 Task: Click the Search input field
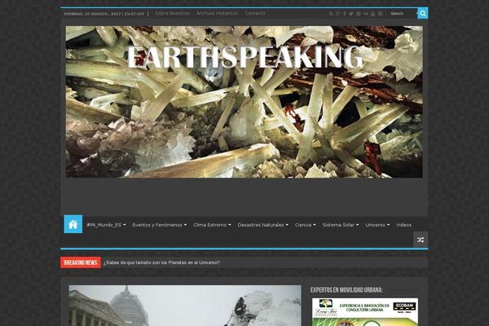(x=403, y=13)
